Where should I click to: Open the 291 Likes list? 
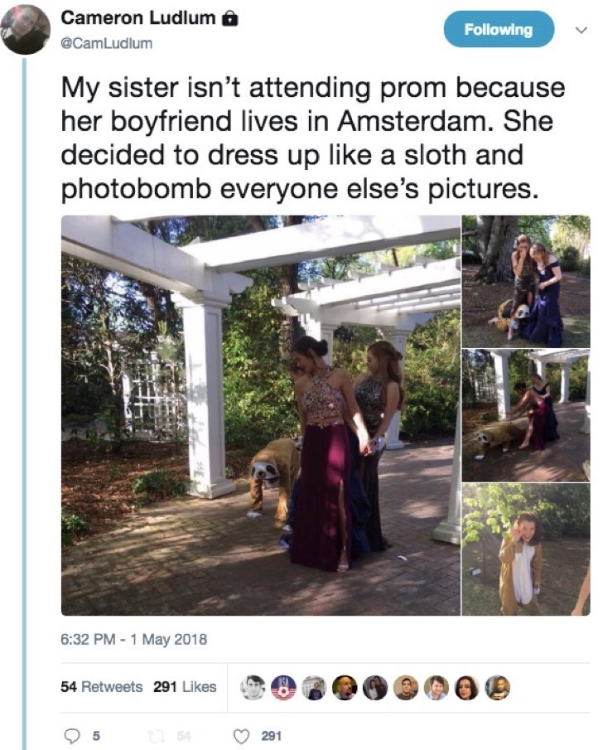(185, 686)
